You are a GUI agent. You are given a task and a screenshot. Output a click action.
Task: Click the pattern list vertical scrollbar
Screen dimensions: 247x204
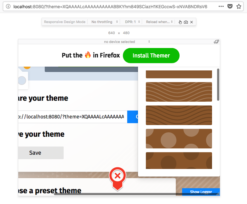tap(218, 85)
